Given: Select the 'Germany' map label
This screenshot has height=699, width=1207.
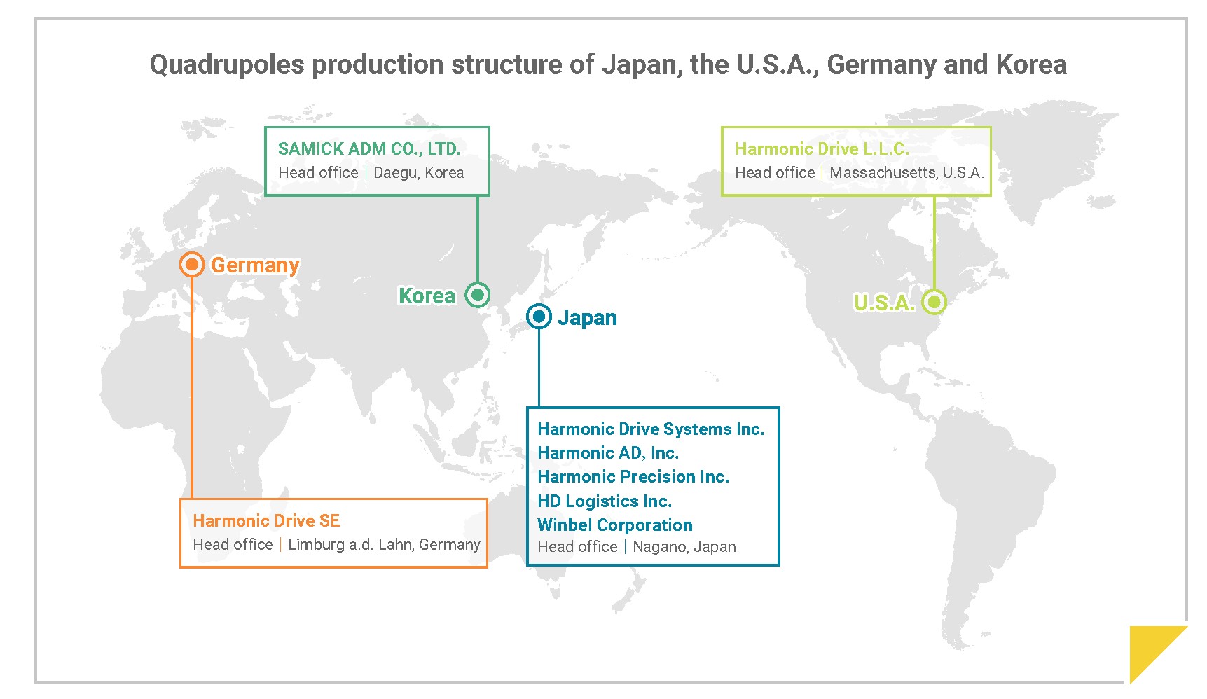Looking at the screenshot, I should [255, 265].
